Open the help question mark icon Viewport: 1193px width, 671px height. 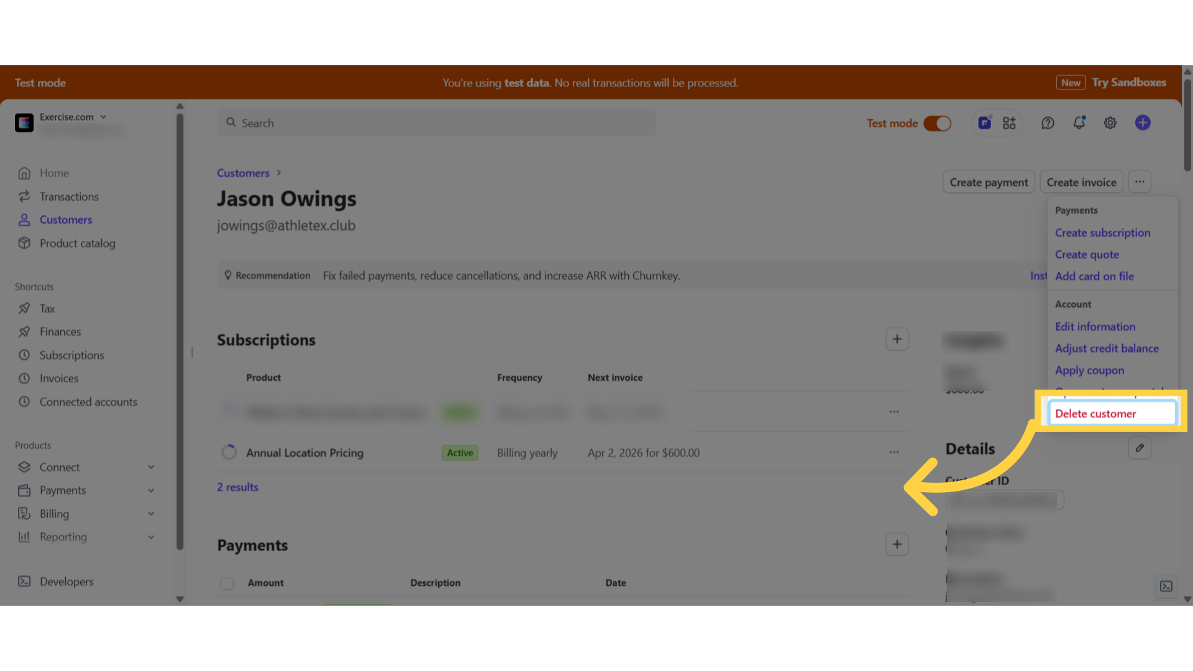point(1048,123)
